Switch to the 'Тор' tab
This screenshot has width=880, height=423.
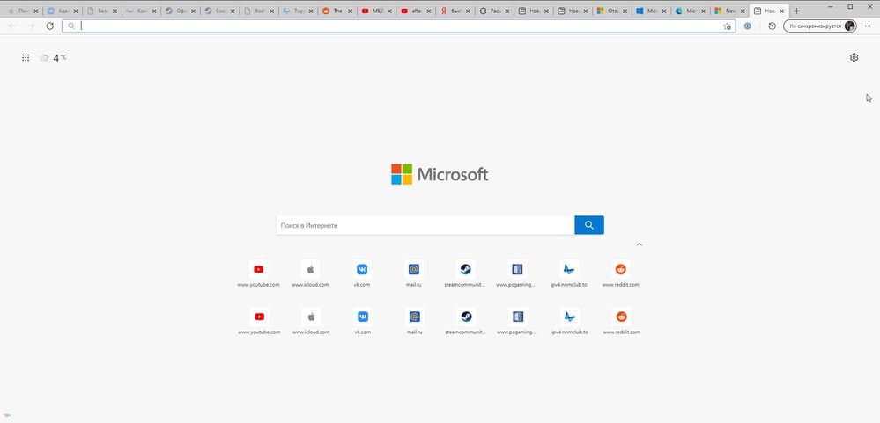(x=296, y=11)
